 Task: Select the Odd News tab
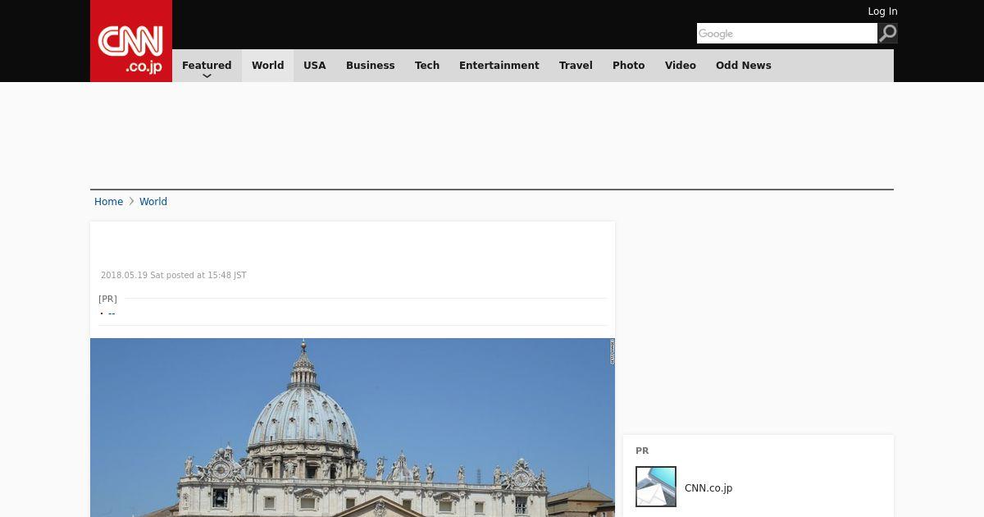(x=744, y=66)
